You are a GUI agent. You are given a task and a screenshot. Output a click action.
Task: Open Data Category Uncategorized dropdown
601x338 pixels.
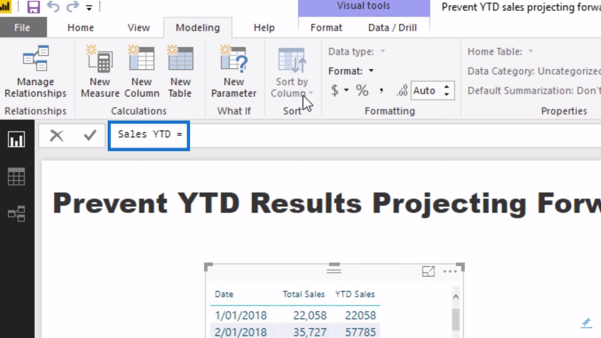pyautogui.click(x=534, y=71)
